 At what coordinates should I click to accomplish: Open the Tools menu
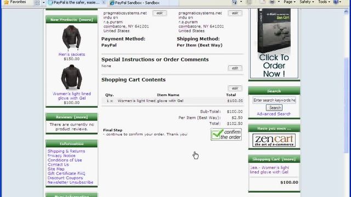point(324,2)
